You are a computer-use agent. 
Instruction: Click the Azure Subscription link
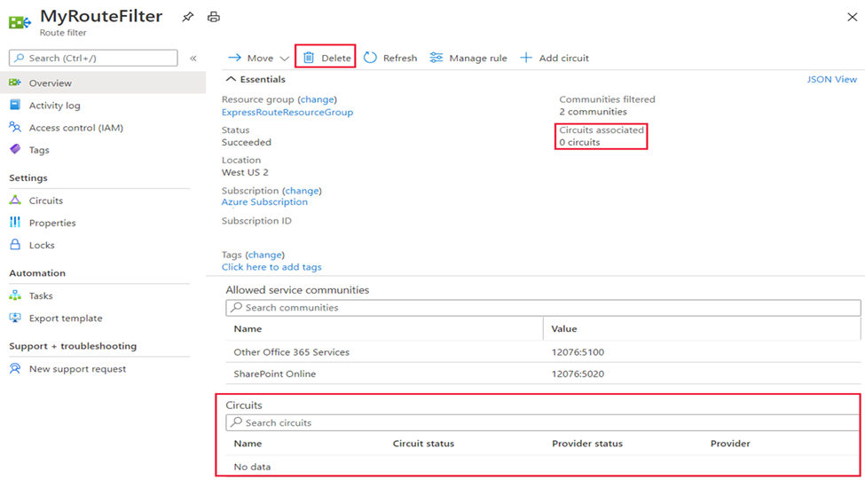[x=264, y=202]
